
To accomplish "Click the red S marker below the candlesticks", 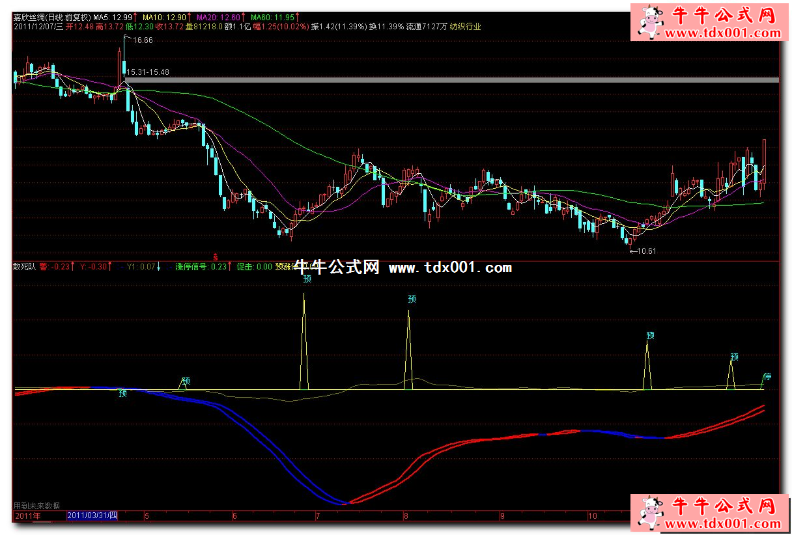I will click(x=216, y=255).
